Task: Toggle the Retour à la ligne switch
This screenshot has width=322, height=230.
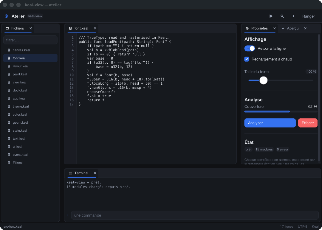Action: (x=250, y=49)
